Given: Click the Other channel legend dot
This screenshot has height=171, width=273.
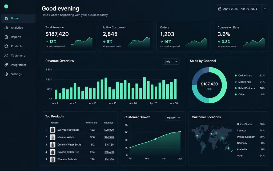Looking at the screenshot, I should (236, 94).
